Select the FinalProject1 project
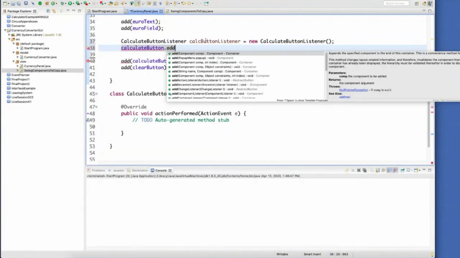 point(20,80)
